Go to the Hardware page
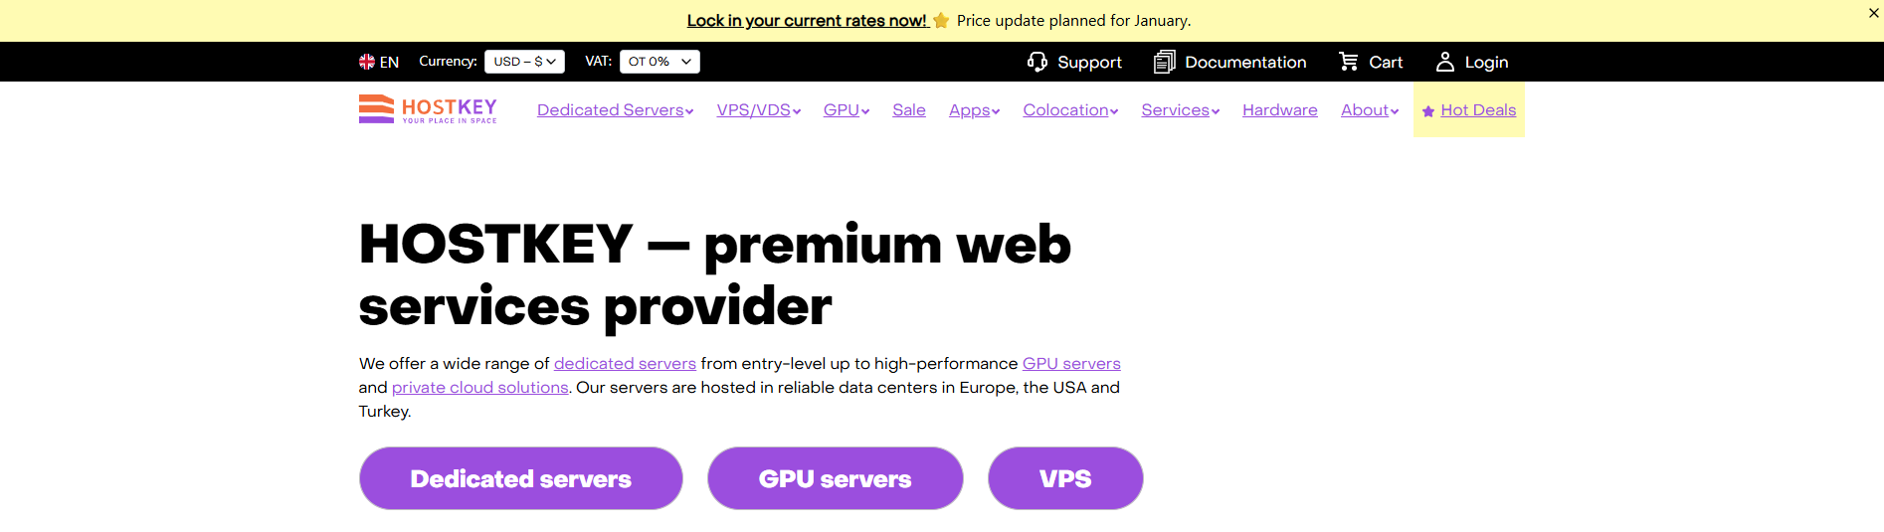This screenshot has width=1884, height=532. tap(1279, 110)
